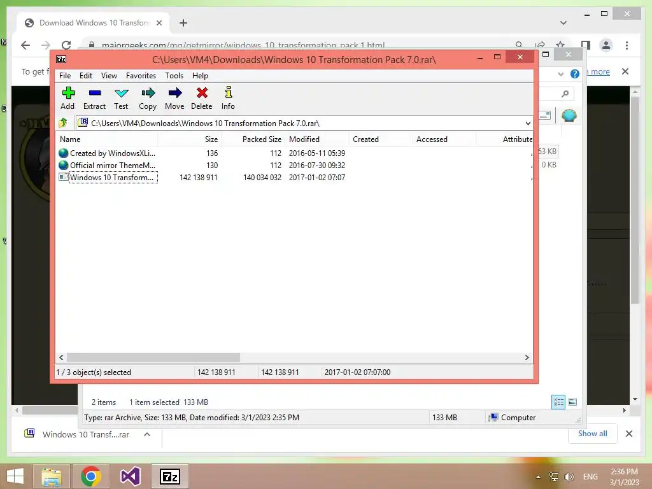
Task: Click the 7-Zip horizontal scrollbar thumb
Action: [x=153, y=358]
